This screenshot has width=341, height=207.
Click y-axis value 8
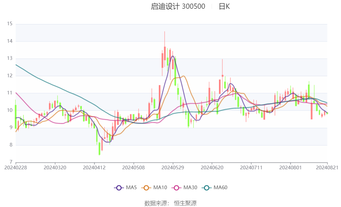click(x=11, y=145)
